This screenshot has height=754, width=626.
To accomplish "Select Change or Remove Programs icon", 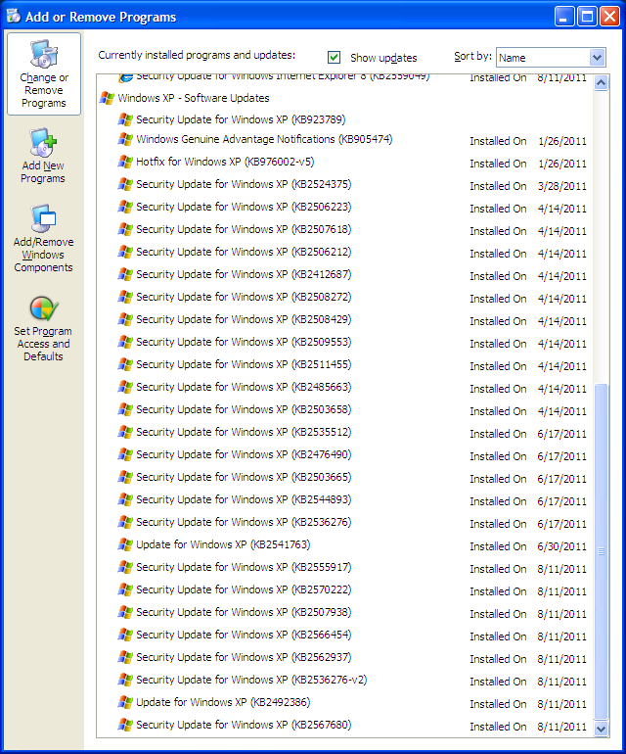I will tap(44, 54).
